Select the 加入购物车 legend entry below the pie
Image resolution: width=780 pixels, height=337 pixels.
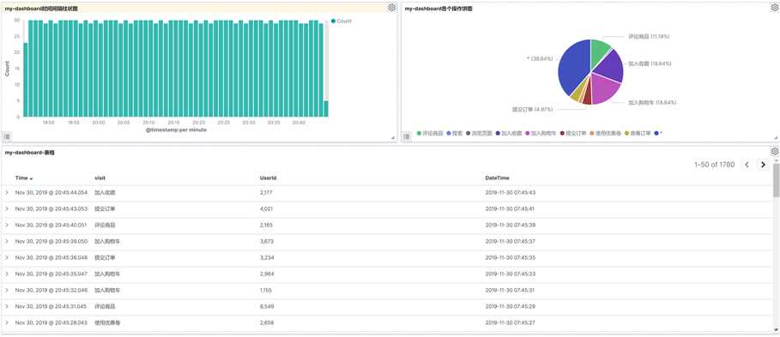pyautogui.click(x=541, y=133)
